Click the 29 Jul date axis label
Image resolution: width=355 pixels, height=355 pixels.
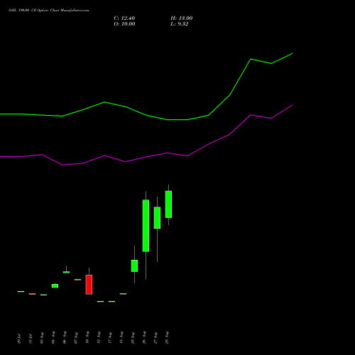coord(19,339)
